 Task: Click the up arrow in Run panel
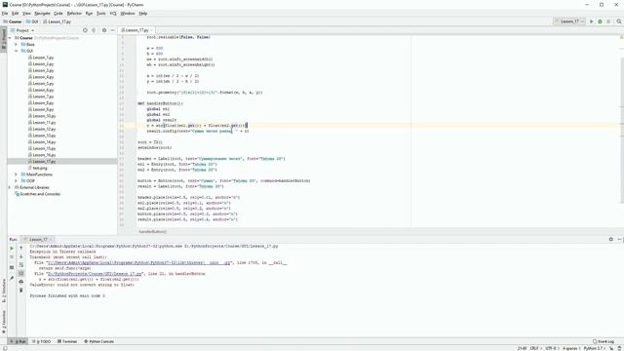(21, 248)
